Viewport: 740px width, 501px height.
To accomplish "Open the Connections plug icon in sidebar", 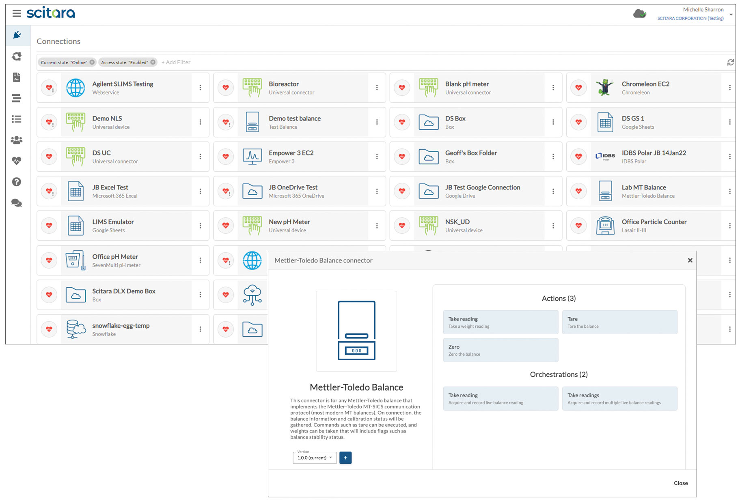I will pyautogui.click(x=17, y=35).
